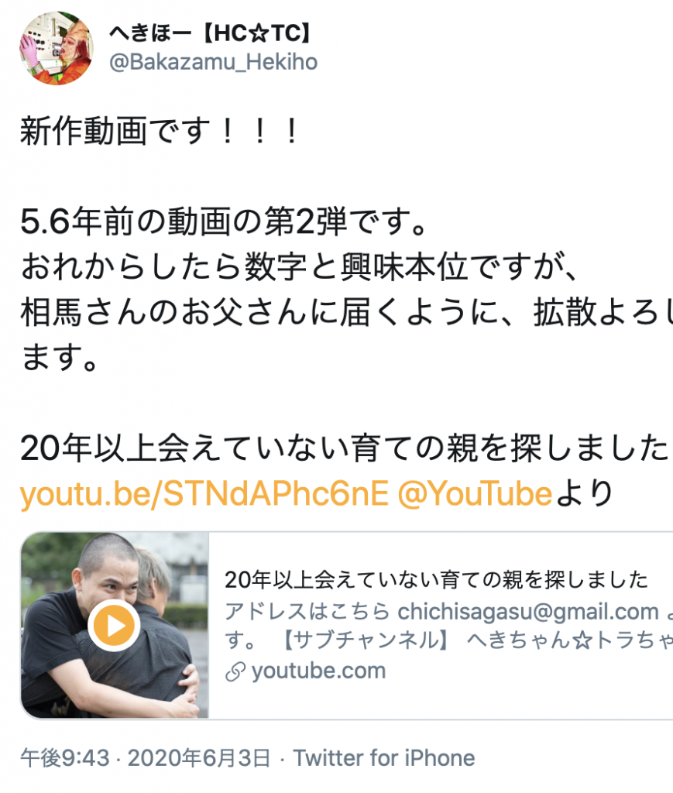Click tweet text 新作動画です！！！

pyautogui.click(x=160, y=131)
